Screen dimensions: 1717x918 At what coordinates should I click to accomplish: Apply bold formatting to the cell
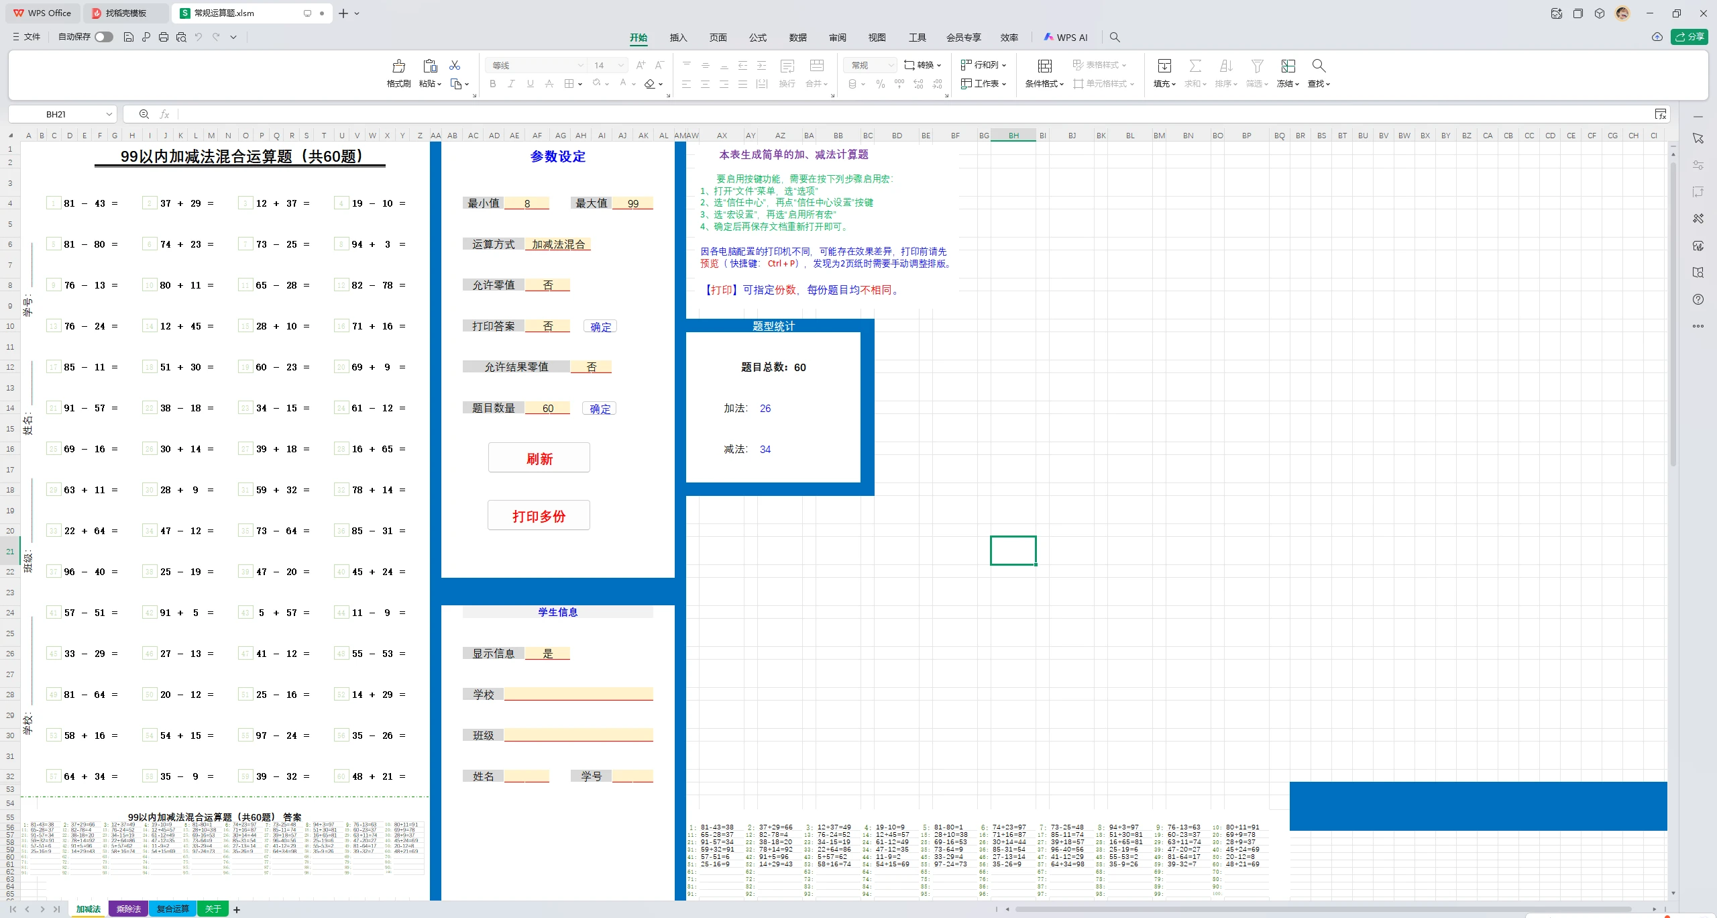[x=492, y=84]
